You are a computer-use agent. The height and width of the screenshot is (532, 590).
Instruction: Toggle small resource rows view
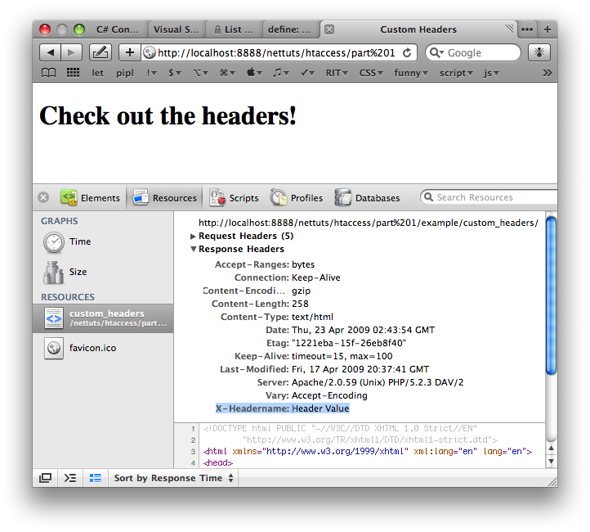(95, 478)
